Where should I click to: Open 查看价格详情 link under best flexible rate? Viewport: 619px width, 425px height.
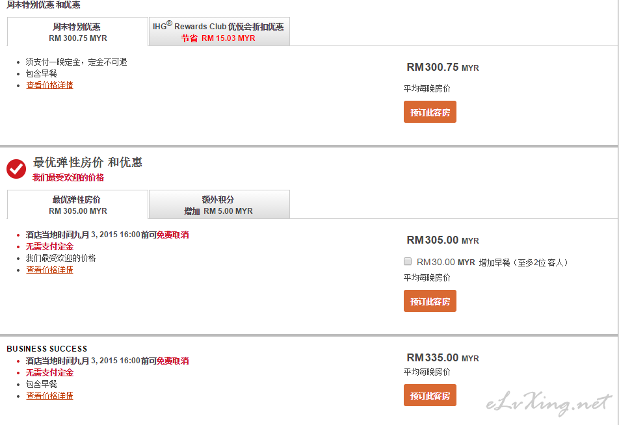(x=49, y=270)
